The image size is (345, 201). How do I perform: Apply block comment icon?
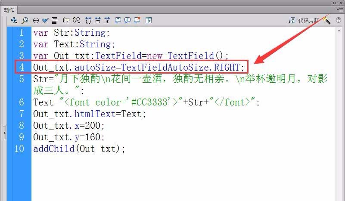118,21
